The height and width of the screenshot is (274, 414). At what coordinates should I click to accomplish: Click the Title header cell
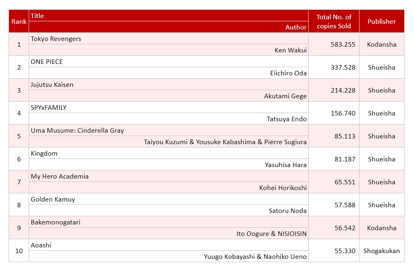(168, 16)
